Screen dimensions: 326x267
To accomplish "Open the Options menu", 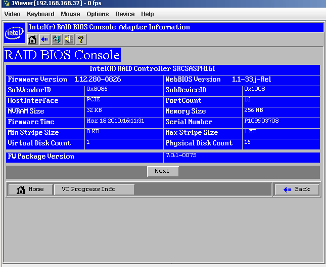I will point(98,14).
